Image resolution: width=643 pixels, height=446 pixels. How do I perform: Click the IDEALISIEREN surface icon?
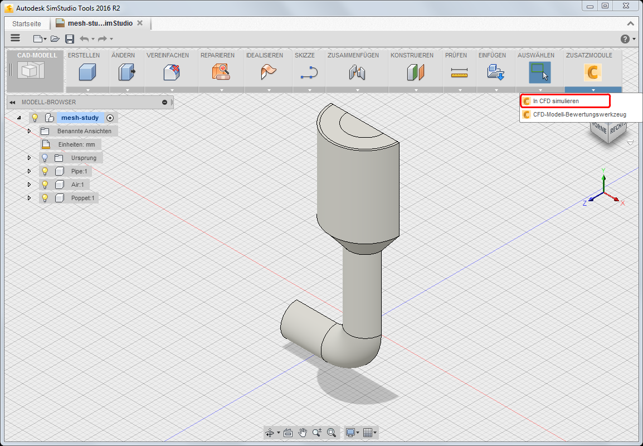tap(269, 72)
